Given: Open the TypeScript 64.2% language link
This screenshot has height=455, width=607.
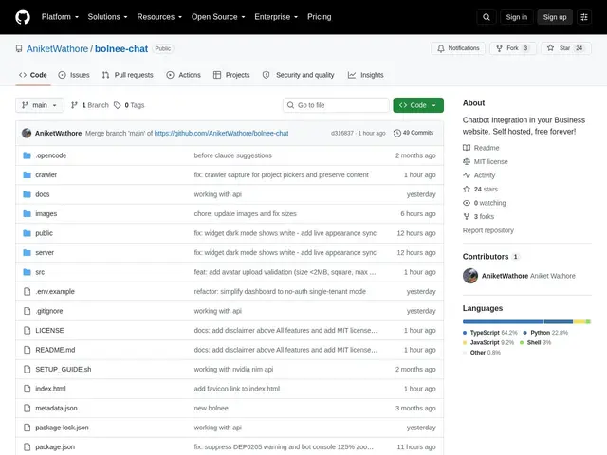Looking at the screenshot, I should click(x=490, y=333).
